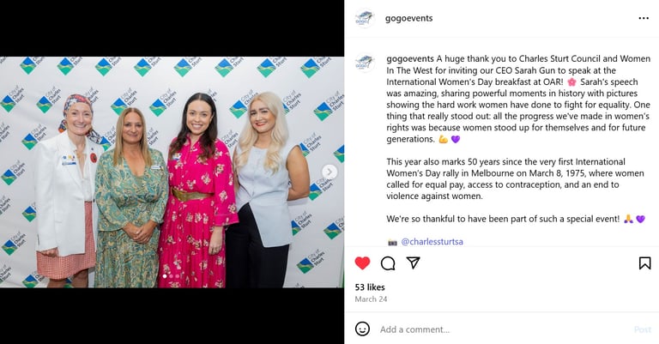
Task: Open the emoji picker smiley icon
Action: pyautogui.click(x=362, y=329)
